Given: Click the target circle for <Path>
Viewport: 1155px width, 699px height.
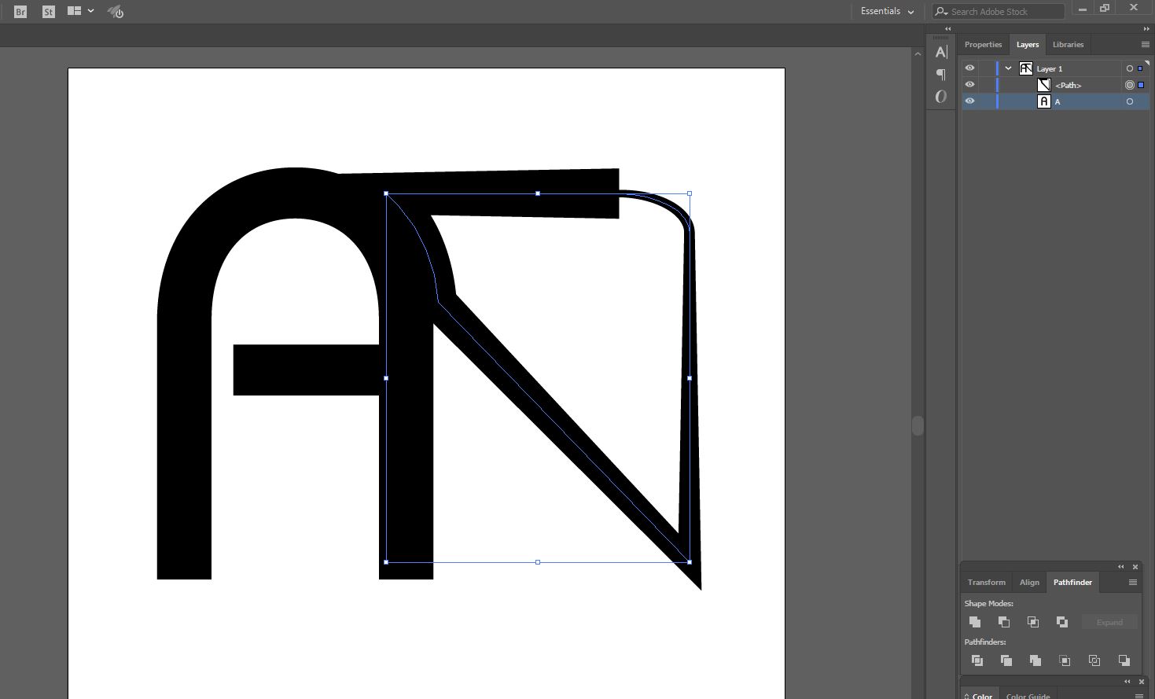Looking at the screenshot, I should point(1130,85).
